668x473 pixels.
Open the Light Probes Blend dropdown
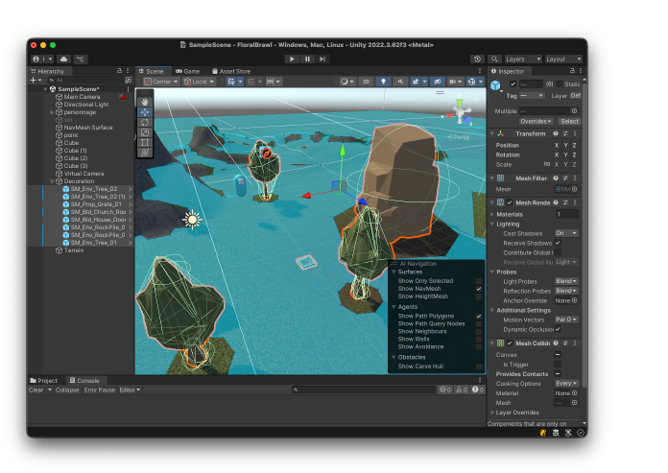tap(566, 281)
